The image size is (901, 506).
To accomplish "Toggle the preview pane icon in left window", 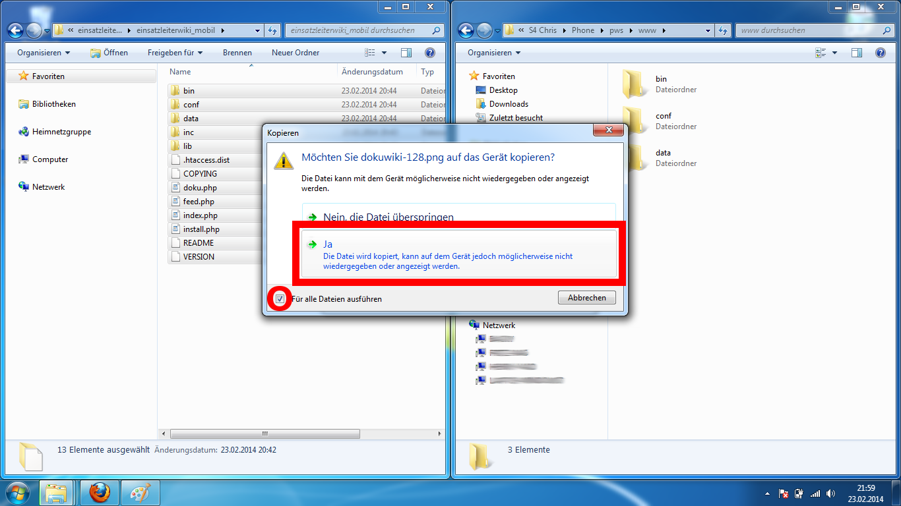I will pyautogui.click(x=406, y=53).
